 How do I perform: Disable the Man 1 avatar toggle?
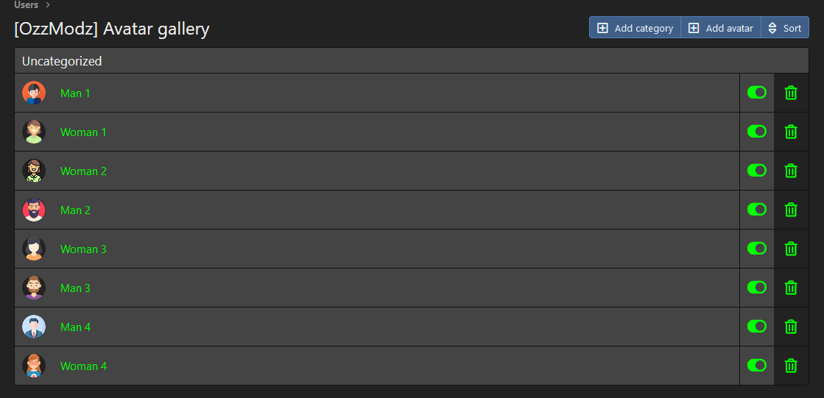756,93
